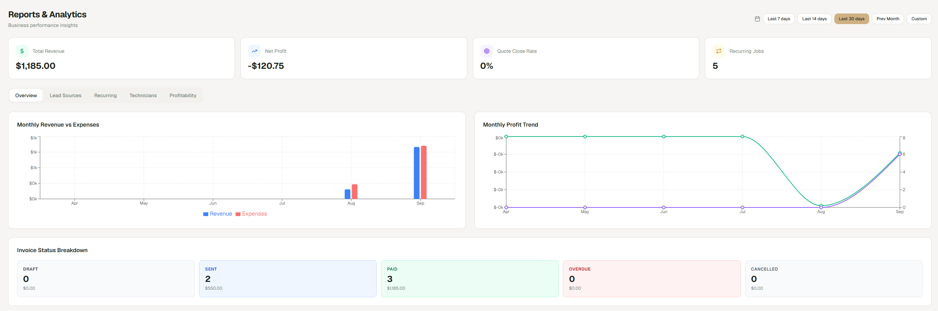The height and width of the screenshot is (311, 938).
Task: Click the Reports & Analytics heading
Action: tap(47, 15)
